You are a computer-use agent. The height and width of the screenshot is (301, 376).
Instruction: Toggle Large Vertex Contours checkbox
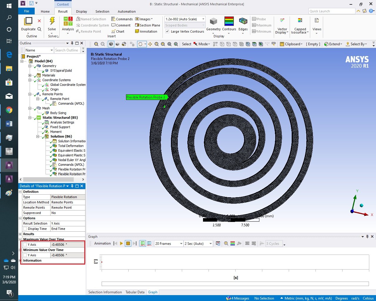(167, 31)
